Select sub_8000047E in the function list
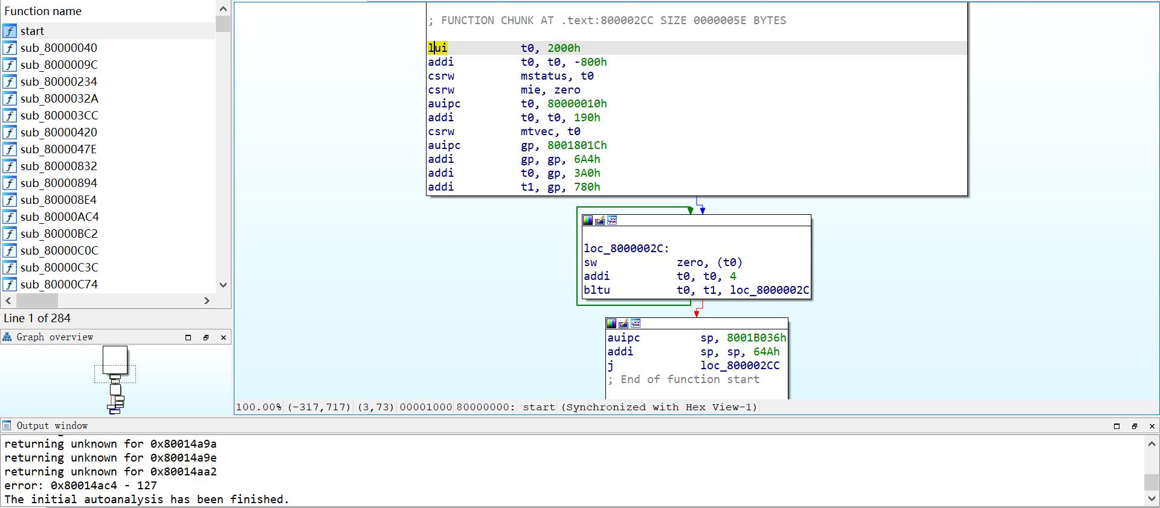This screenshot has height=508, width=1160. coord(58,149)
